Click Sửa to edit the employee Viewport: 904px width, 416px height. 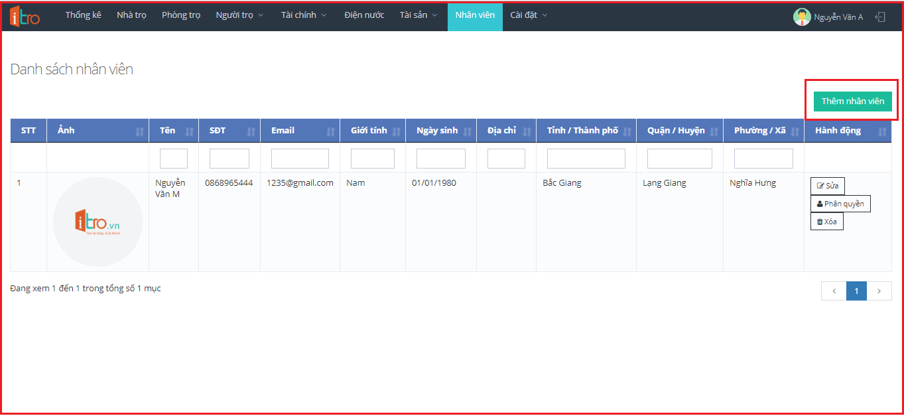click(827, 186)
